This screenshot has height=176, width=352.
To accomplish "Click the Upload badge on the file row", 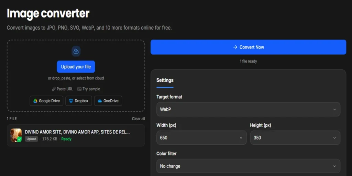I will (x=31, y=139).
